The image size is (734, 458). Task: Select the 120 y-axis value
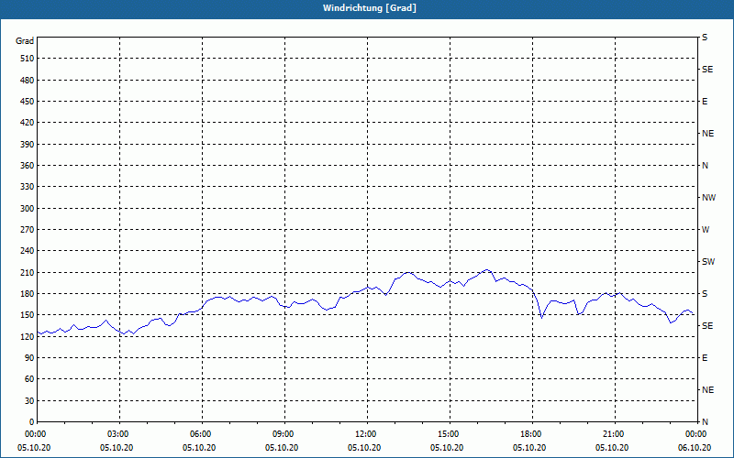point(28,336)
